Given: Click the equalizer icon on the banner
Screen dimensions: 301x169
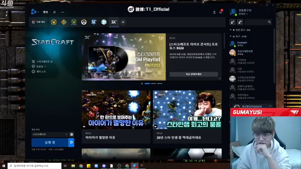Looking at the screenshot, I should pos(161,38).
